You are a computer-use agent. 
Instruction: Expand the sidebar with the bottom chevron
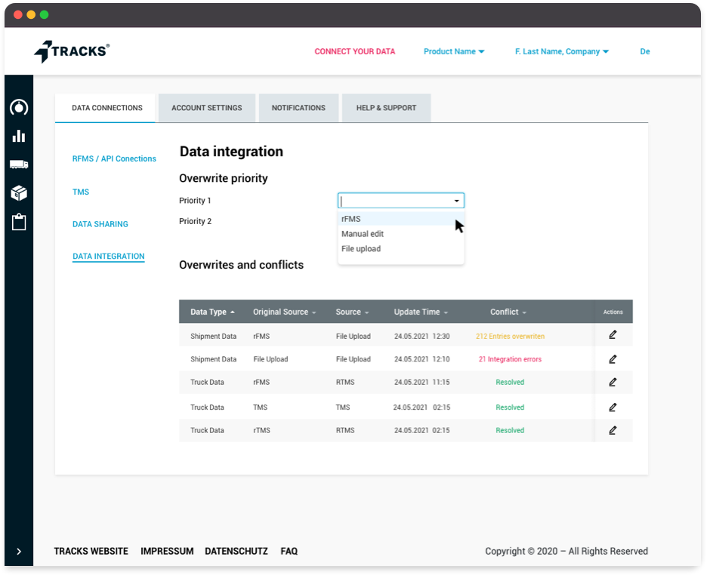(19, 551)
